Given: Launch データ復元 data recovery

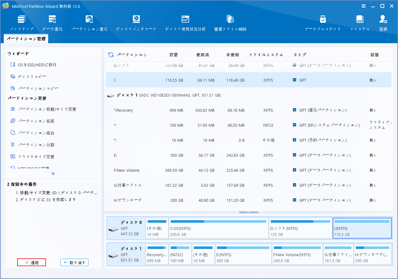Looking at the screenshot, I should (52, 23).
